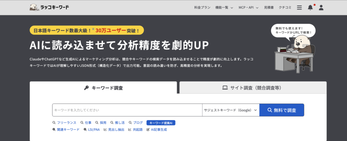Open notifications bell icon
Screen dimensions: 347x141
tap(310, 7)
